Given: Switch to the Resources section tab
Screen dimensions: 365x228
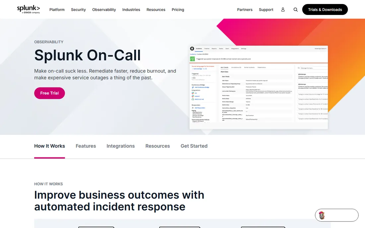Looking at the screenshot, I should [158, 146].
